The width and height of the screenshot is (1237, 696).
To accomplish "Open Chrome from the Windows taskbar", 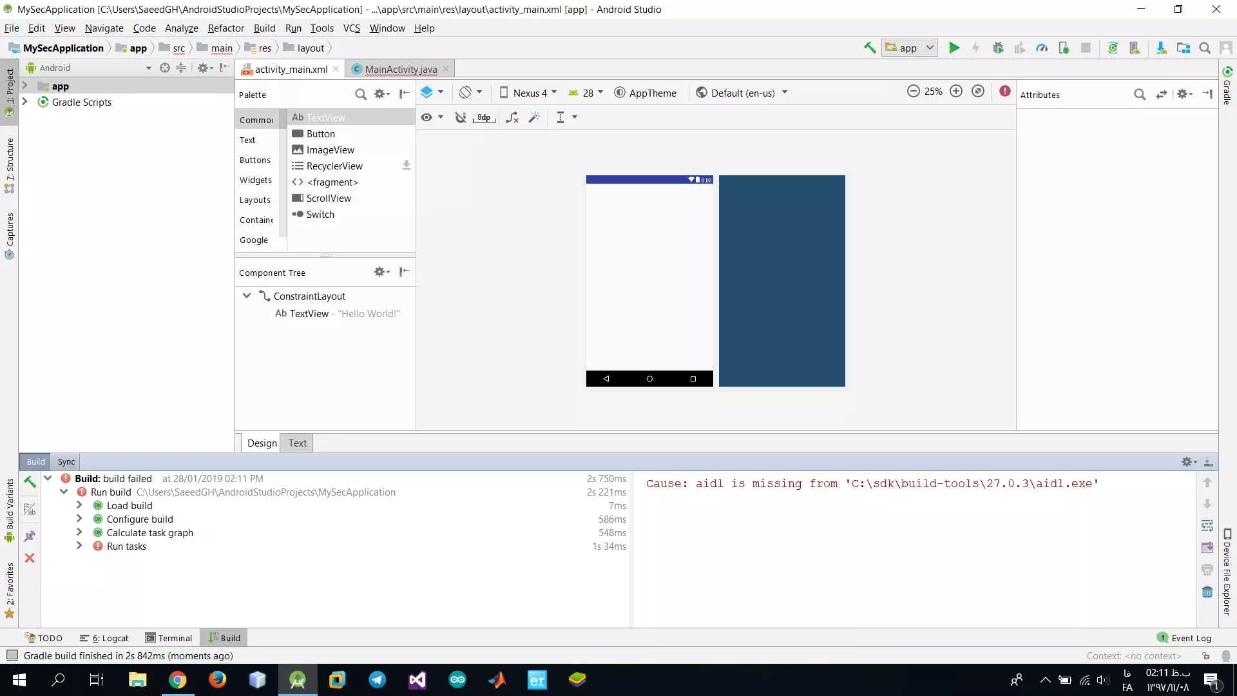I will point(177,680).
